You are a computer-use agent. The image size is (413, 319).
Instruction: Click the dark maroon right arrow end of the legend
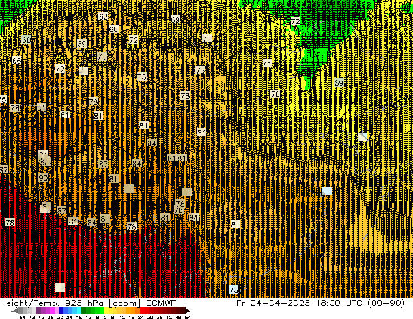[x=188, y=311]
